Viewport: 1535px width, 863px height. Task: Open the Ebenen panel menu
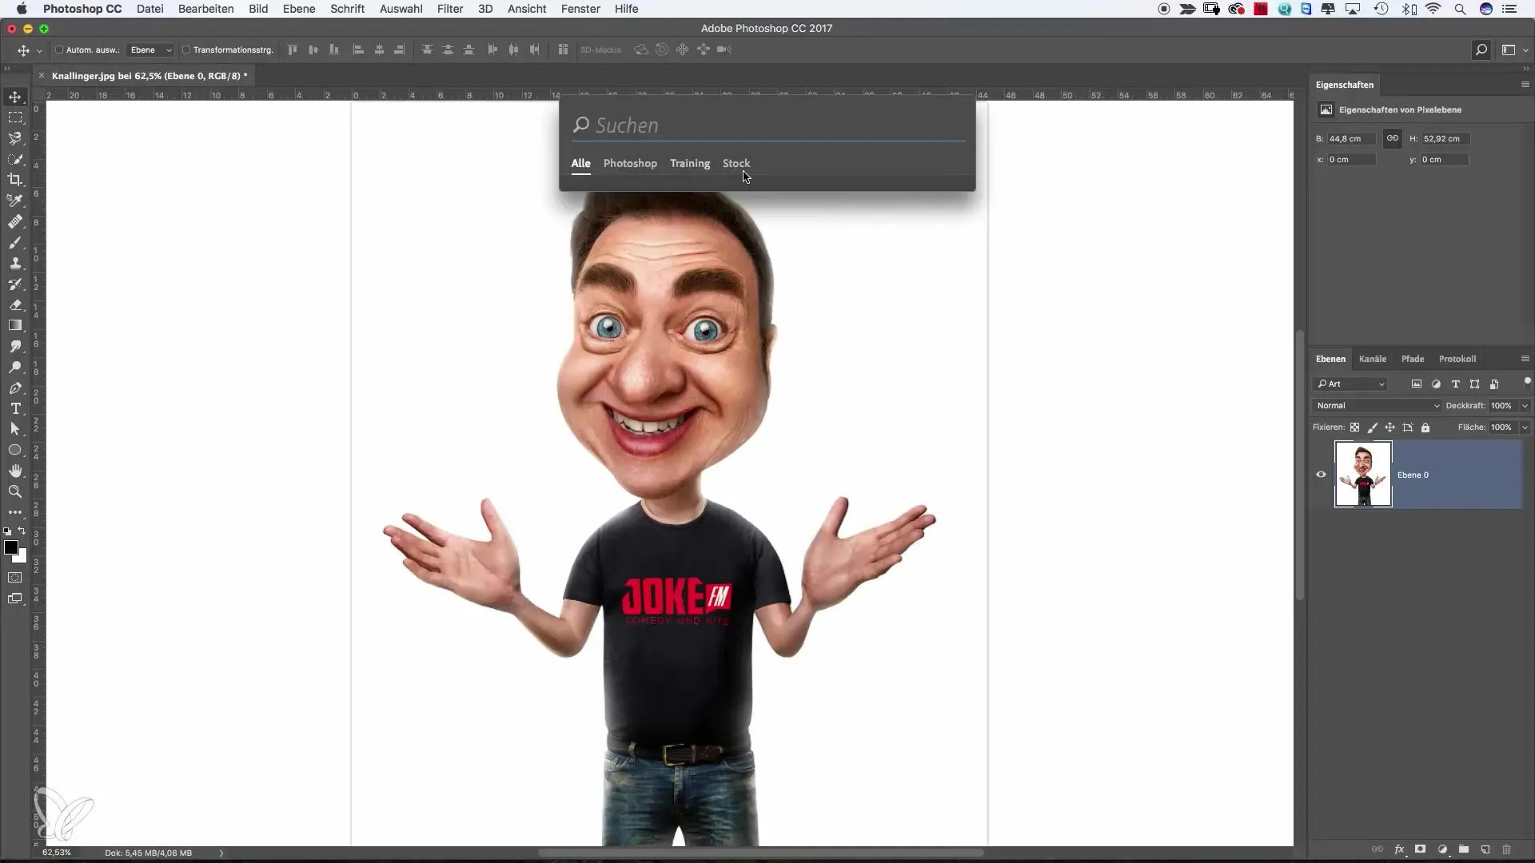(x=1525, y=359)
